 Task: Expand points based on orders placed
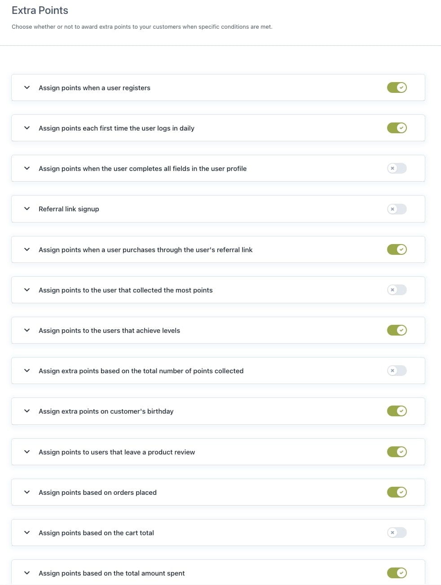click(27, 492)
